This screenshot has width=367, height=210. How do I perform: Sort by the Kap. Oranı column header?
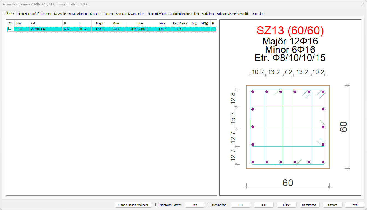[180, 23]
